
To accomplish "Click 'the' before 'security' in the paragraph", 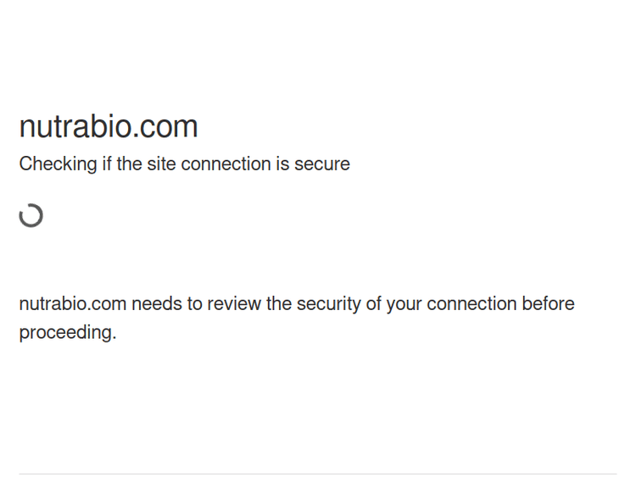I will coord(279,304).
